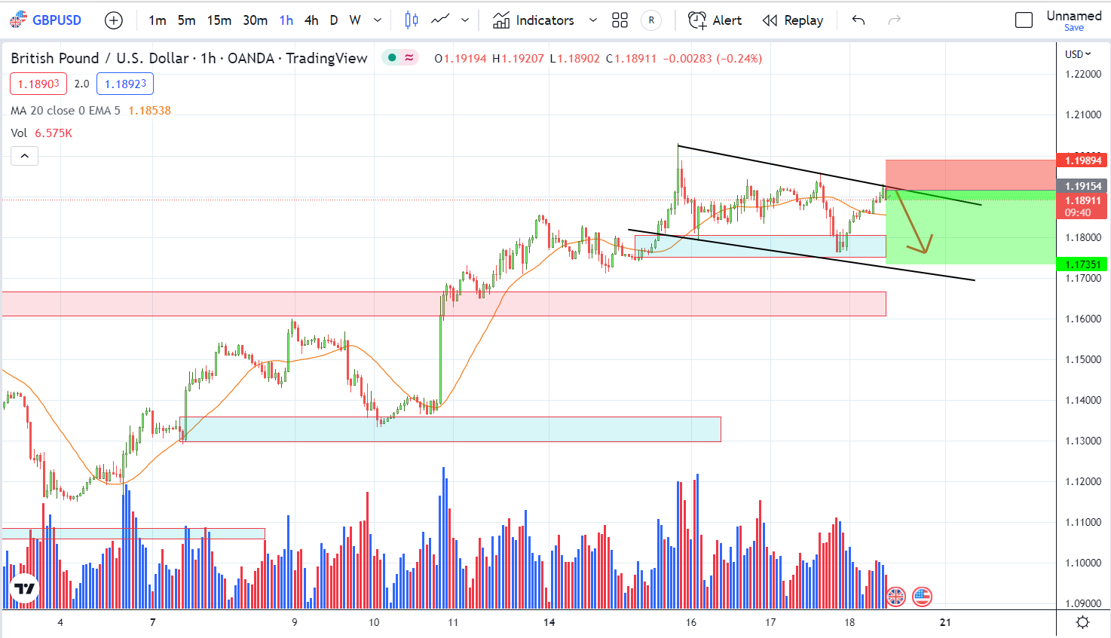Open the Indicators panel
The height and width of the screenshot is (638, 1111).
534,20
